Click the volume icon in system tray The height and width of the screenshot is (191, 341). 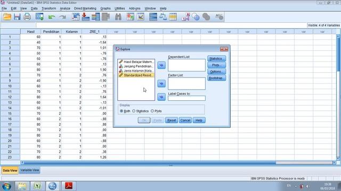(307, 186)
